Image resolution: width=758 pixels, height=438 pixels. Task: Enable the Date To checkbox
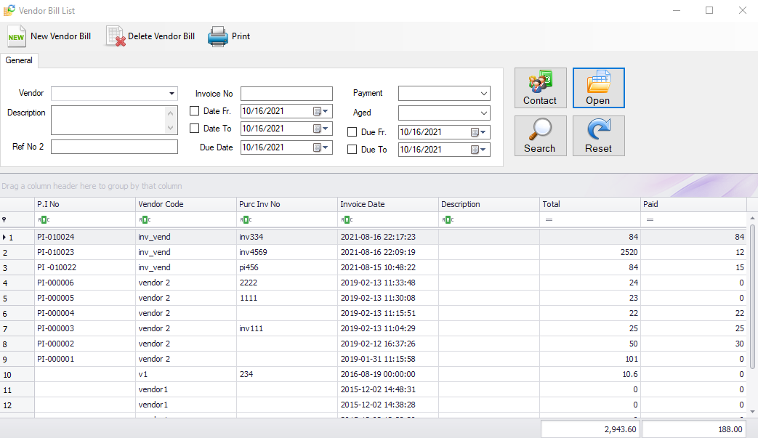[194, 129]
